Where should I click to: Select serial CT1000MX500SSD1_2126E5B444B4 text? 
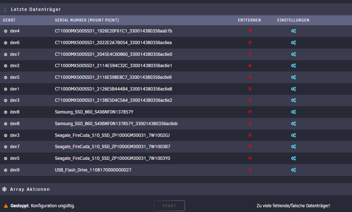[x=113, y=89]
